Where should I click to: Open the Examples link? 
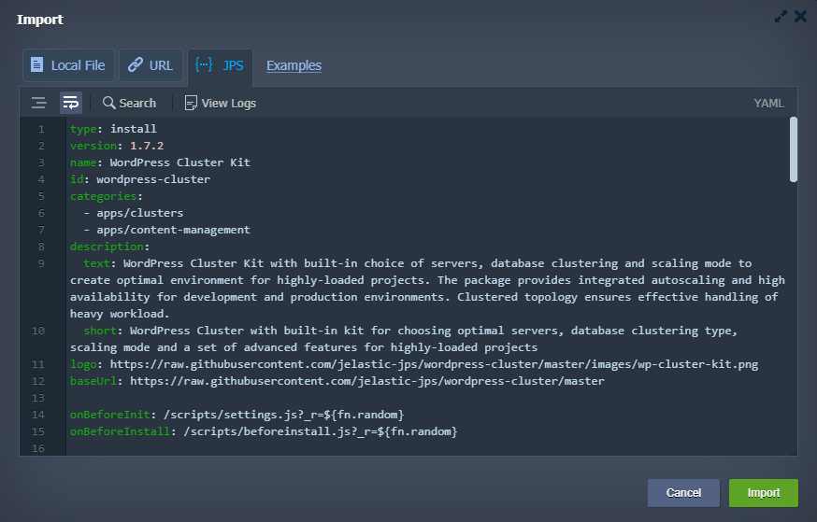294,65
